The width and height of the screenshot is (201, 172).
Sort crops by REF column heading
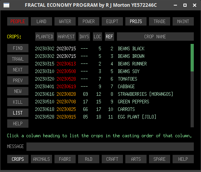pyautogui.click(x=109, y=36)
